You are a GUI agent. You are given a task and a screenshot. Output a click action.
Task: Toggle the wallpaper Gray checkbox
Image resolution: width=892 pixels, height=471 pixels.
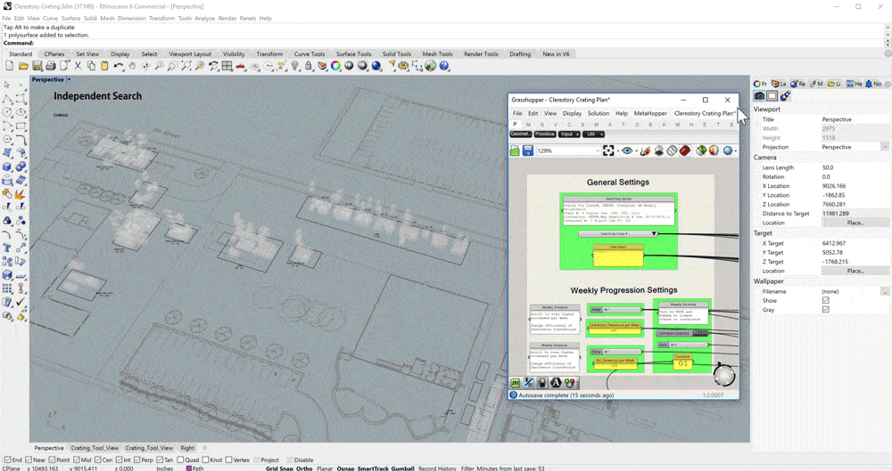[825, 309]
